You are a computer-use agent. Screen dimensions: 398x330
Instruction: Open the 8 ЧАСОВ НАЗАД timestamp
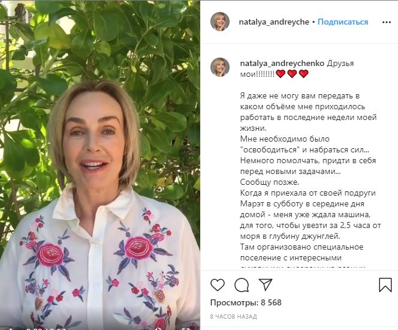point(234,317)
